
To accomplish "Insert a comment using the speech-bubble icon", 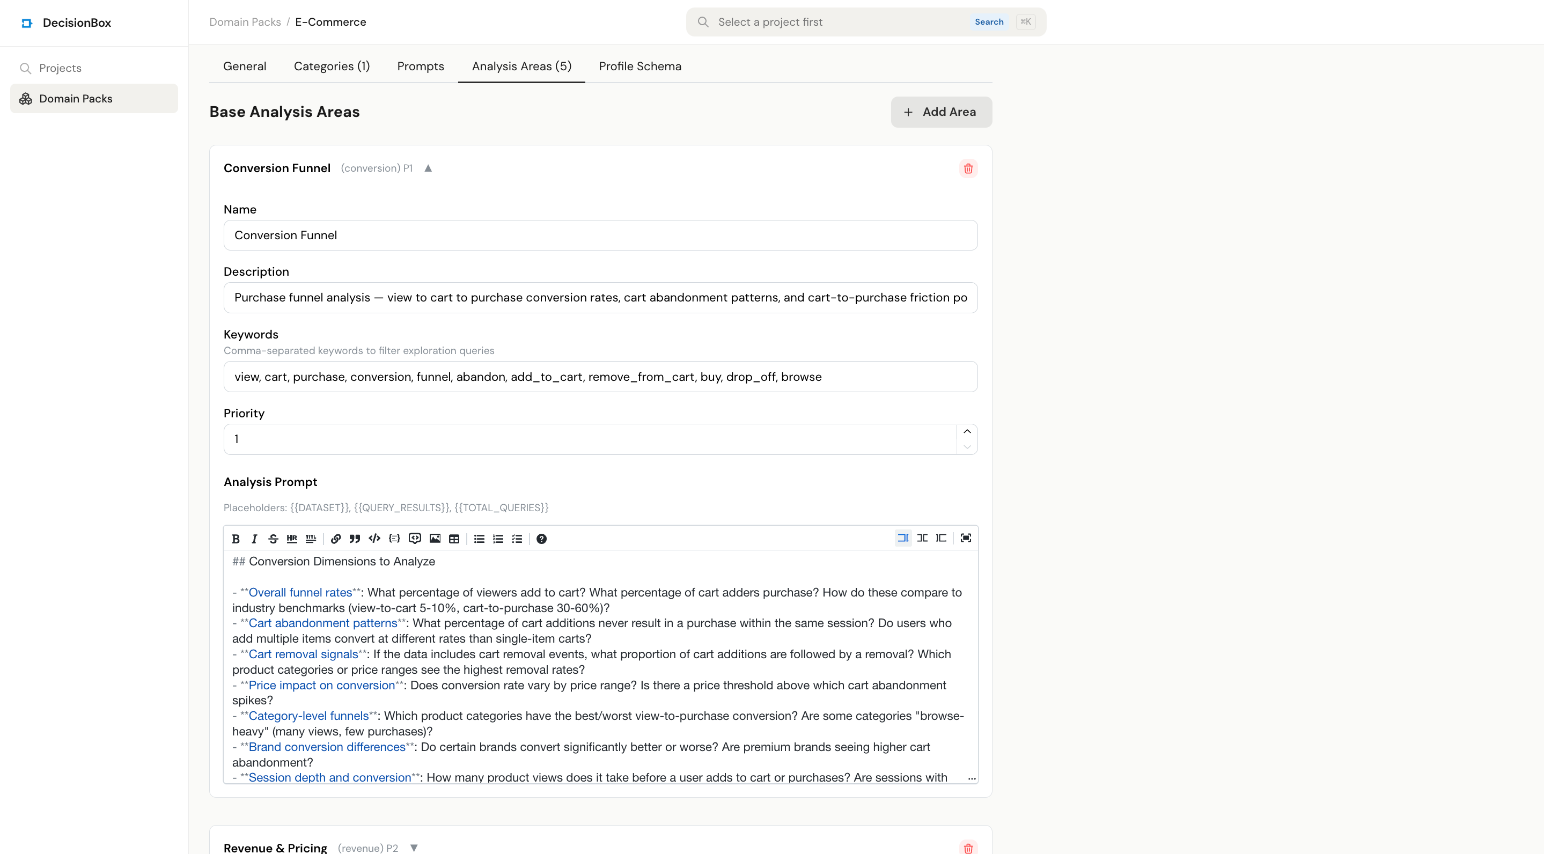I will [x=415, y=539].
